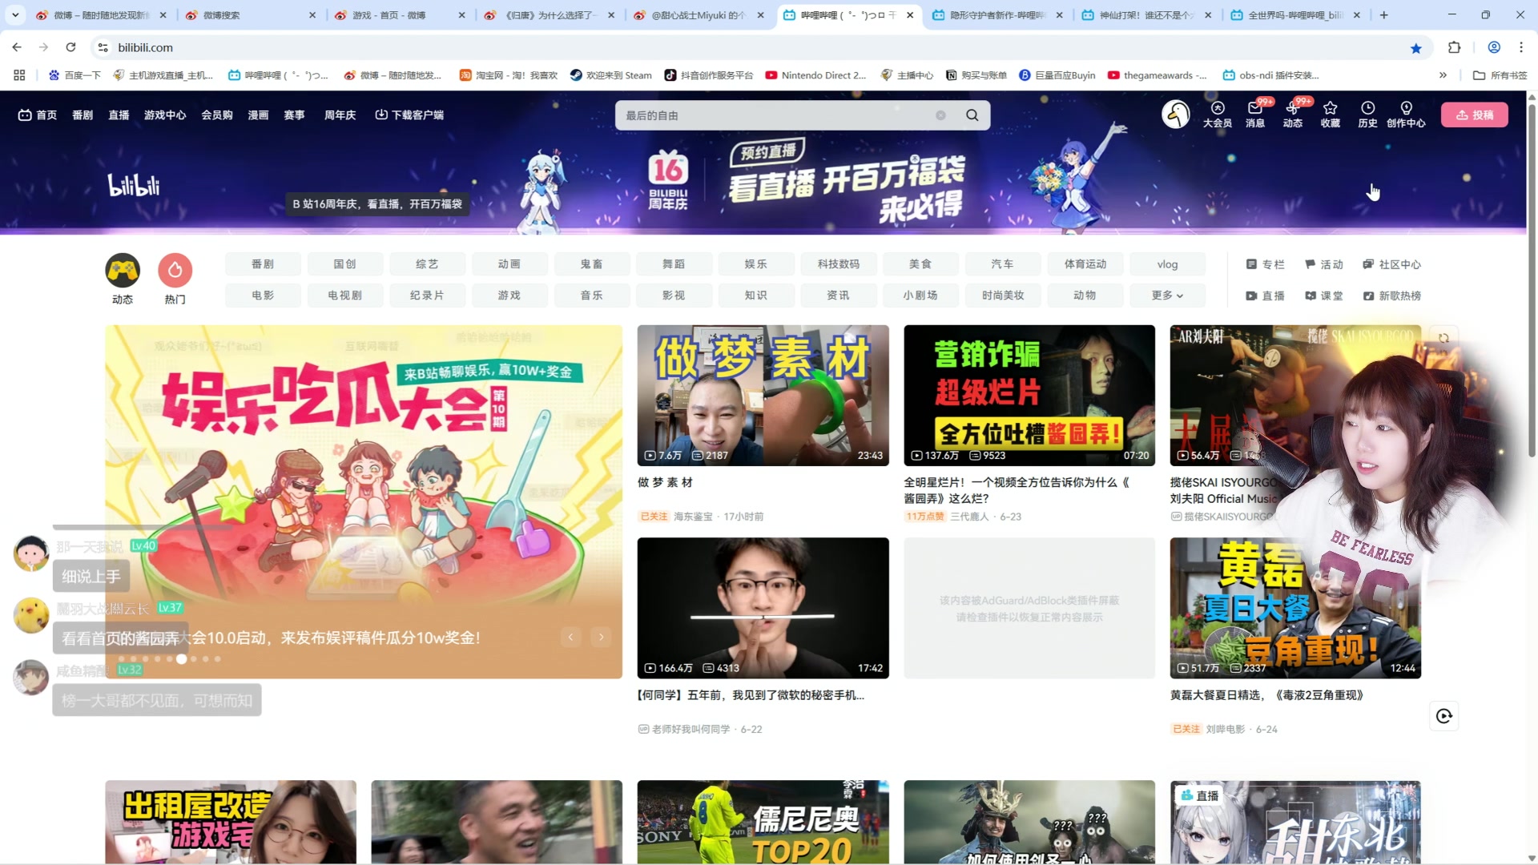Open the Chrome profile icon
Screen dimensions: 1538x865
[x=1493, y=47]
